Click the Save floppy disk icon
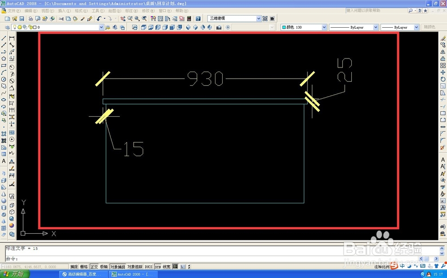Viewport: 447px width, 278px height. point(21,19)
